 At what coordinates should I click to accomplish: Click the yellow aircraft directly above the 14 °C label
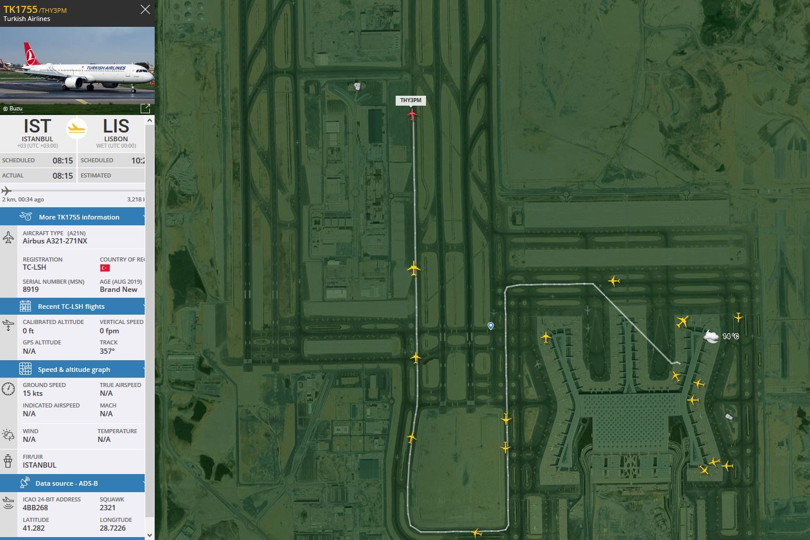click(738, 318)
